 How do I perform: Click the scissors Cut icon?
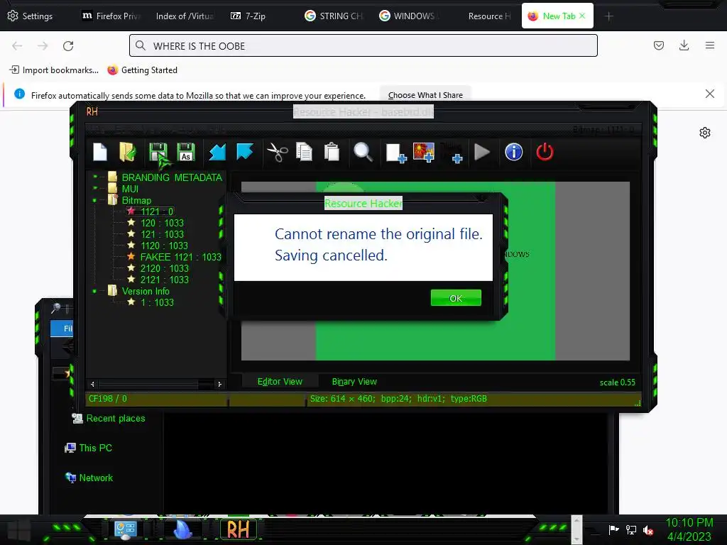tap(278, 152)
